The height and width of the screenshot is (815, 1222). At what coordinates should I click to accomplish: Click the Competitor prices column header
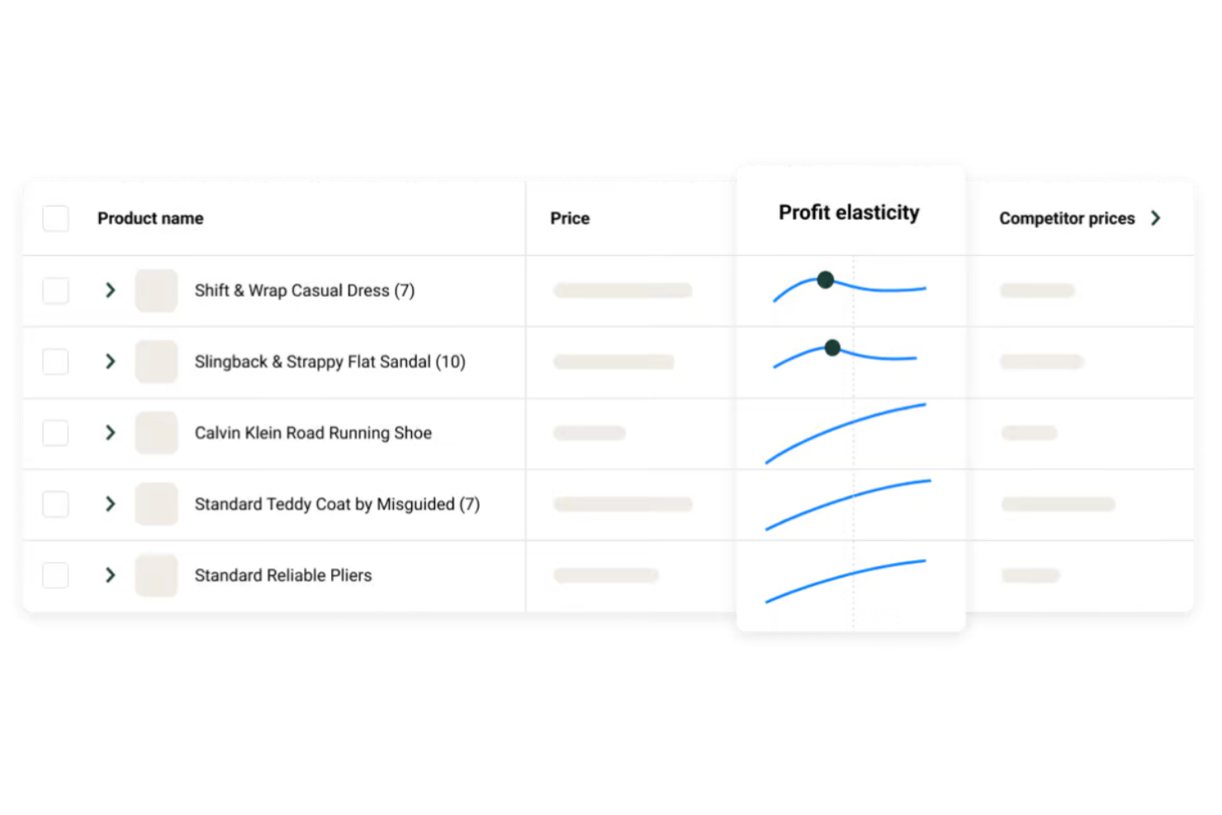pyautogui.click(x=1067, y=218)
